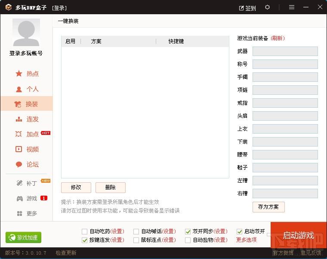The width and height of the screenshot is (327, 259).
Task: Open the 个人 sidebar tab
Action: click(x=27, y=89)
